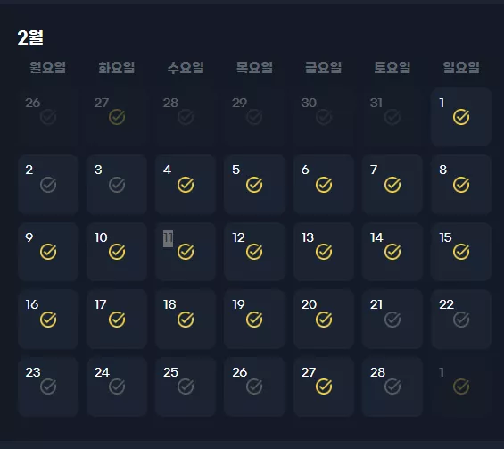Click the gold checkmark on February 27
This screenshot has height=449, width=504.
[323, 387]
